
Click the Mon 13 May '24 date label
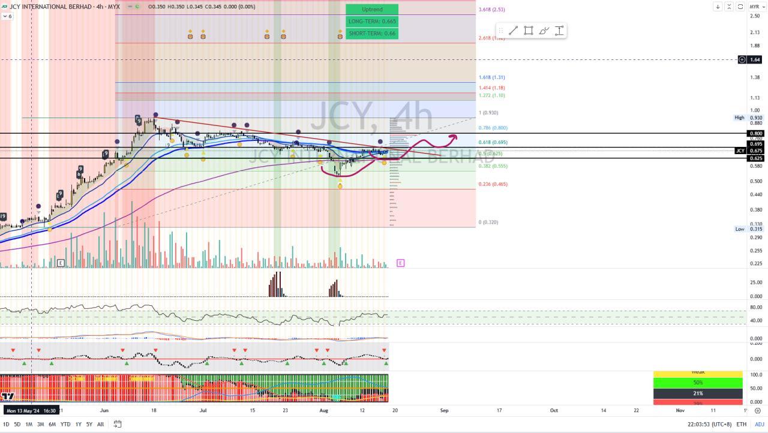[x=32, y=411]
